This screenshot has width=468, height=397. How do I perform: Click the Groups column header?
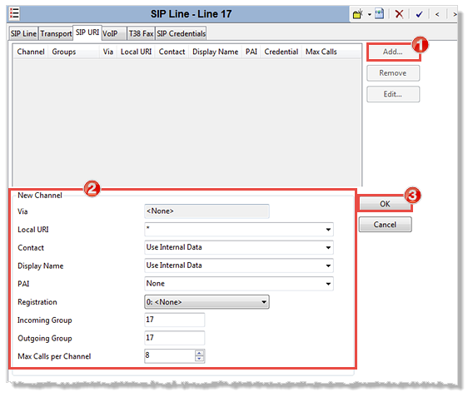(73, 52)
